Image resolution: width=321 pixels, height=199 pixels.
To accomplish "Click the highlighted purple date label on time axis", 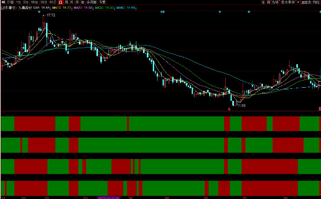I will [108, 198].
